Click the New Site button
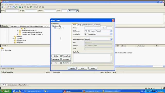 [56, 56]
